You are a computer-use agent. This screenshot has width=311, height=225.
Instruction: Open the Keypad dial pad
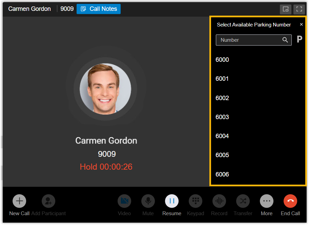click(x=195, y=201)
